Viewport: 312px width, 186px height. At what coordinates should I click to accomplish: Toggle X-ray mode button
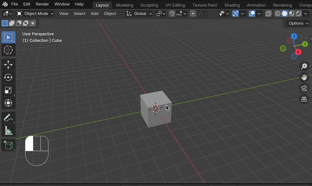click(268, 14)
